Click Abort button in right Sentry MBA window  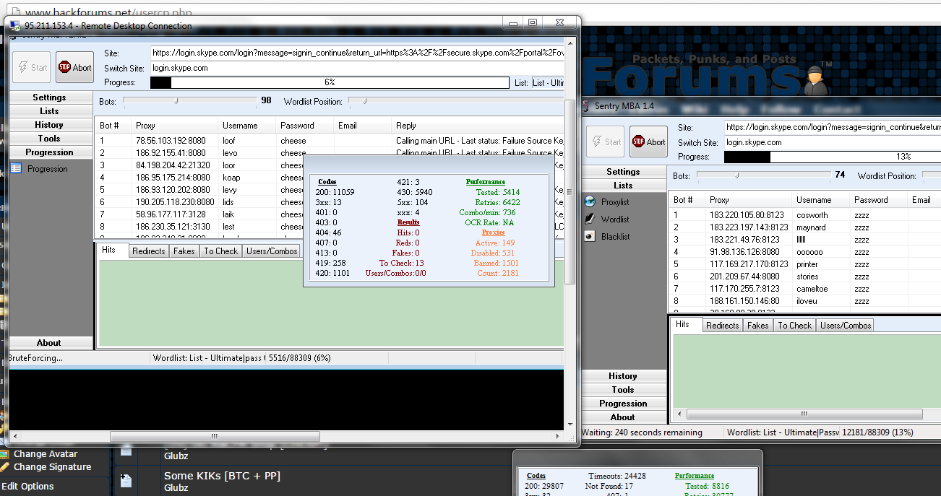pyautogui.click(x=648, y=142)
